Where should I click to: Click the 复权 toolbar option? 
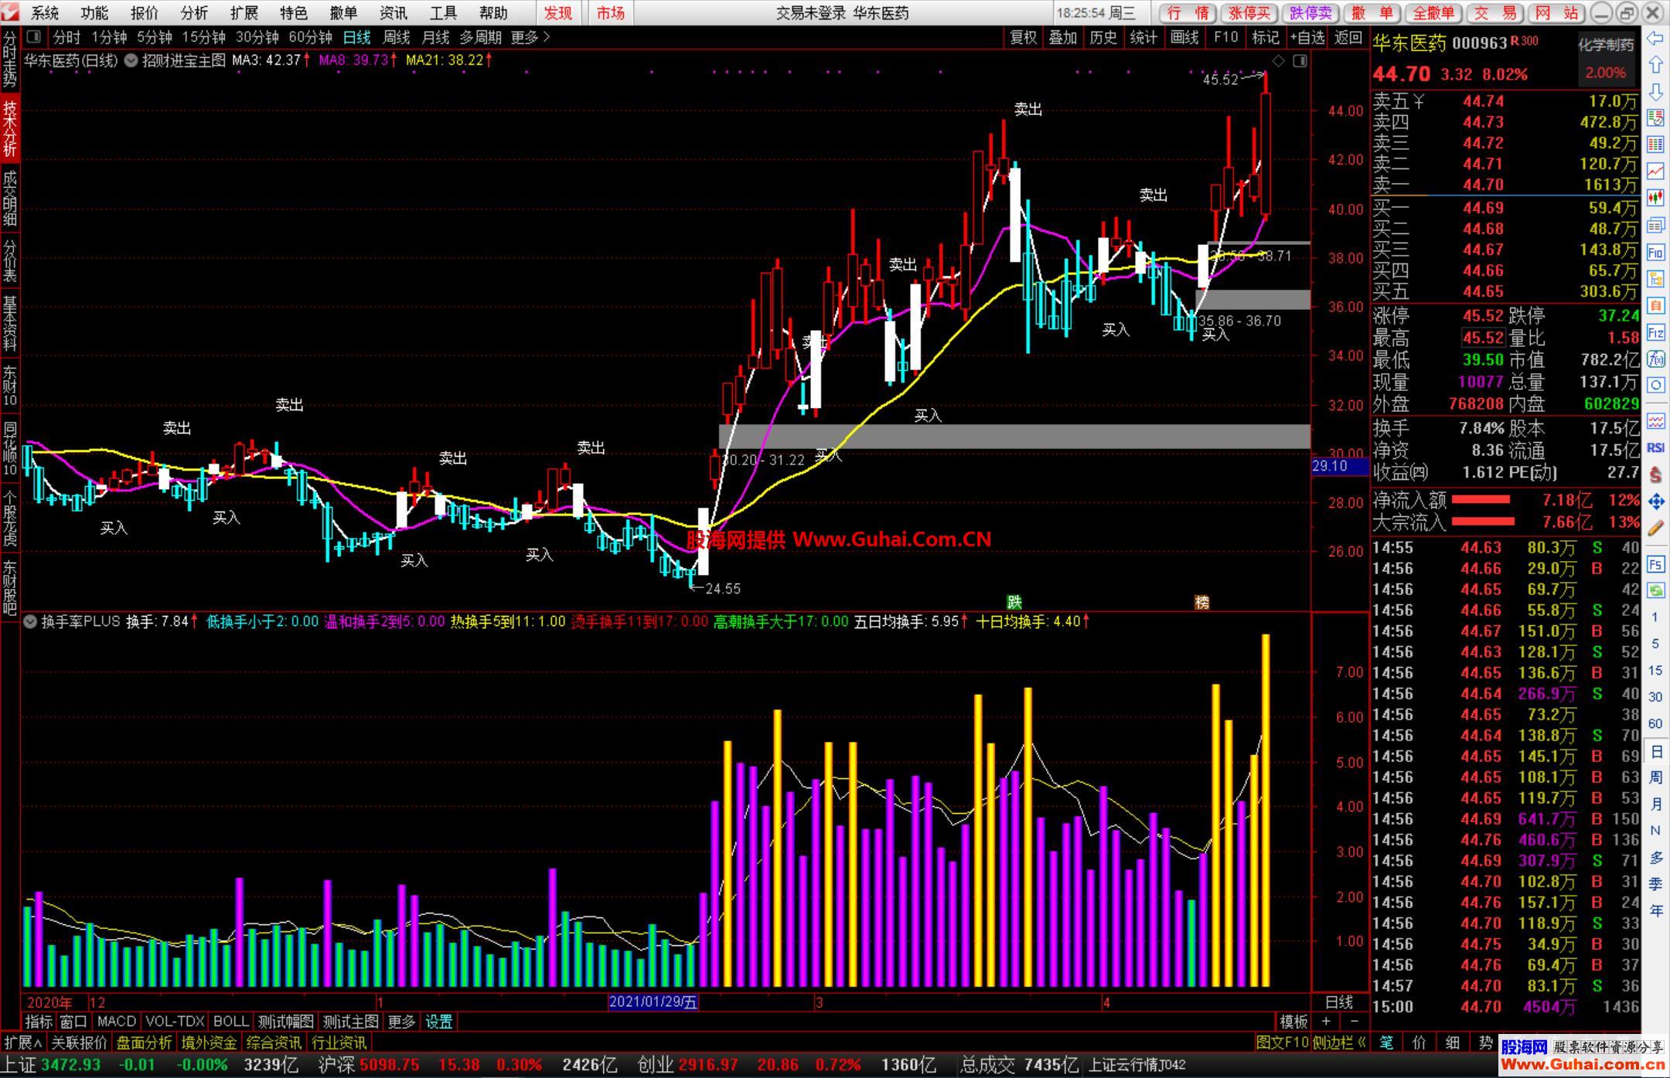point(1024,37)
